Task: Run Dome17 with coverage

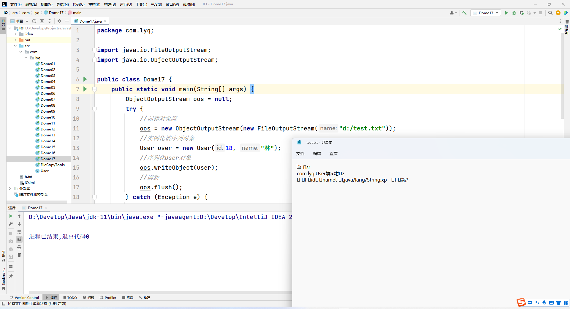Action: (x=522, y=13)
